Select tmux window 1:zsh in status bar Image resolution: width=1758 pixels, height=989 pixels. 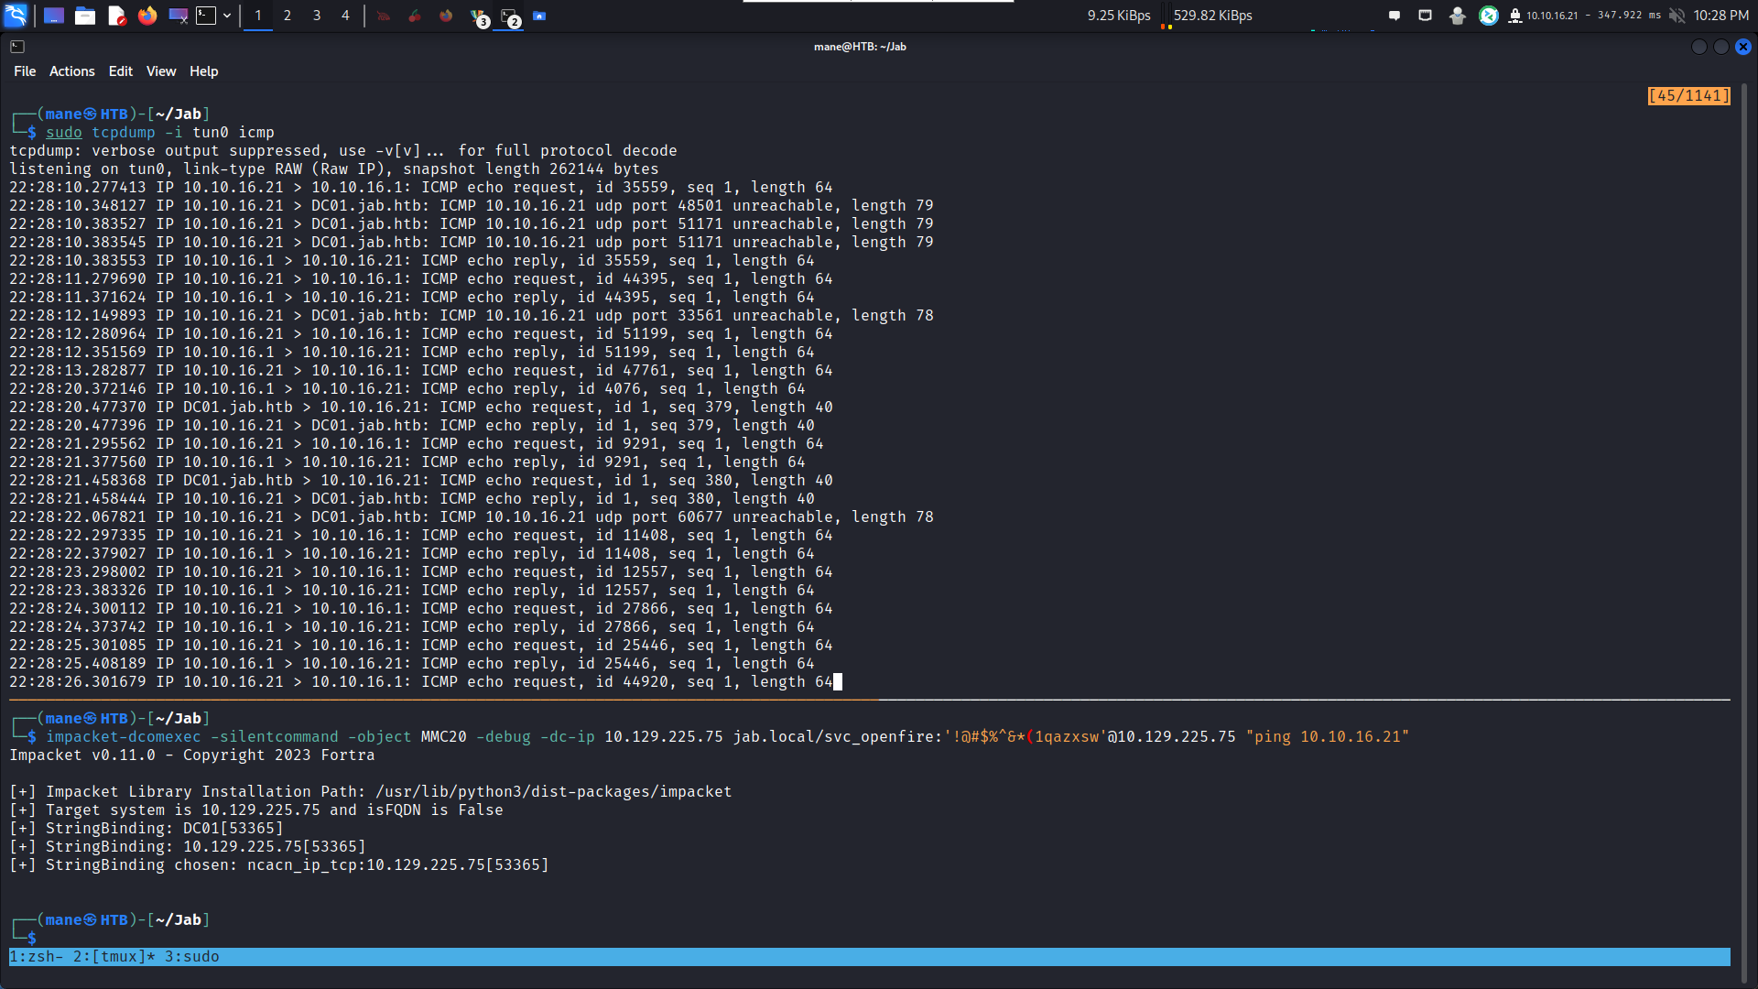pos(37,957)
